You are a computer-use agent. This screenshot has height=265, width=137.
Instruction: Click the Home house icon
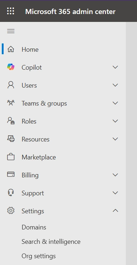pos(11,49)
